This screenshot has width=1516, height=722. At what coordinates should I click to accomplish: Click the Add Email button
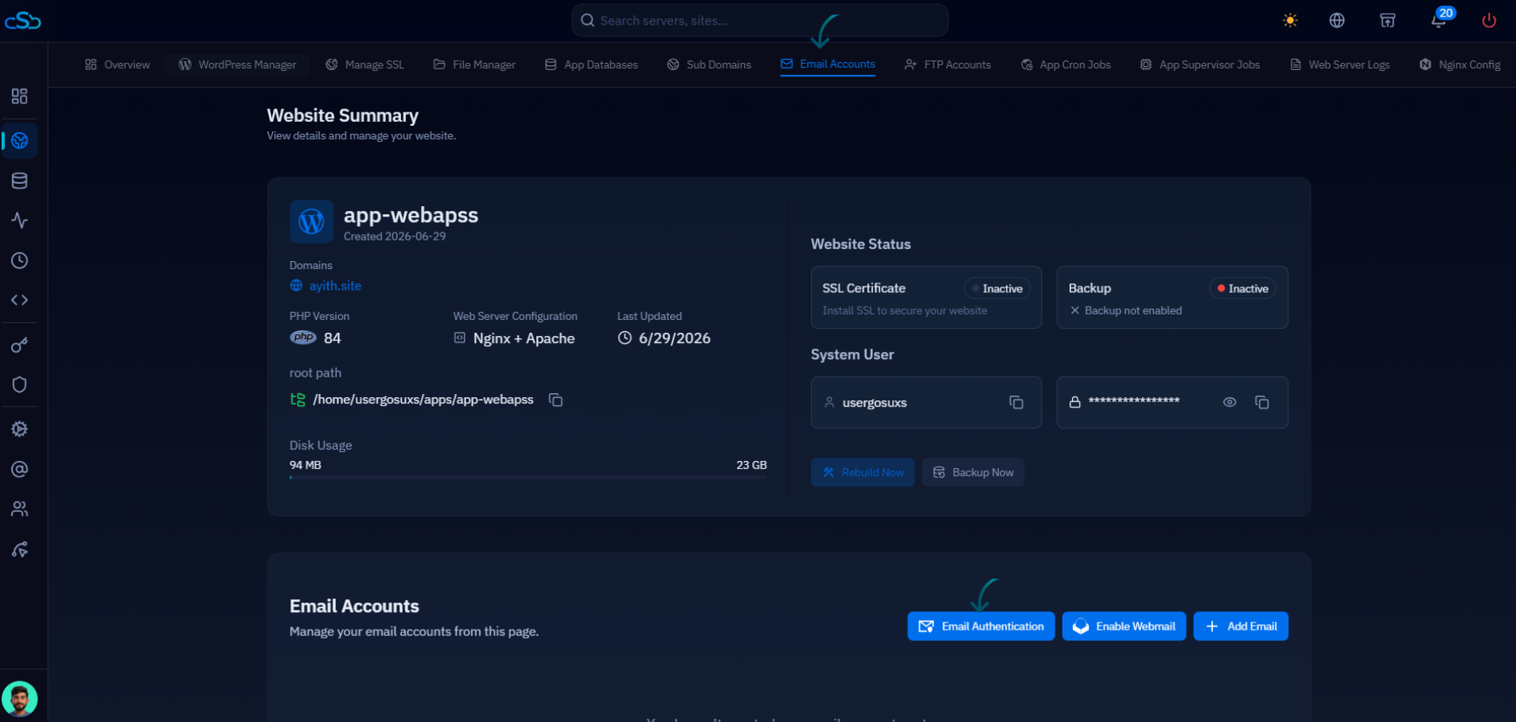coord(1241,626)
